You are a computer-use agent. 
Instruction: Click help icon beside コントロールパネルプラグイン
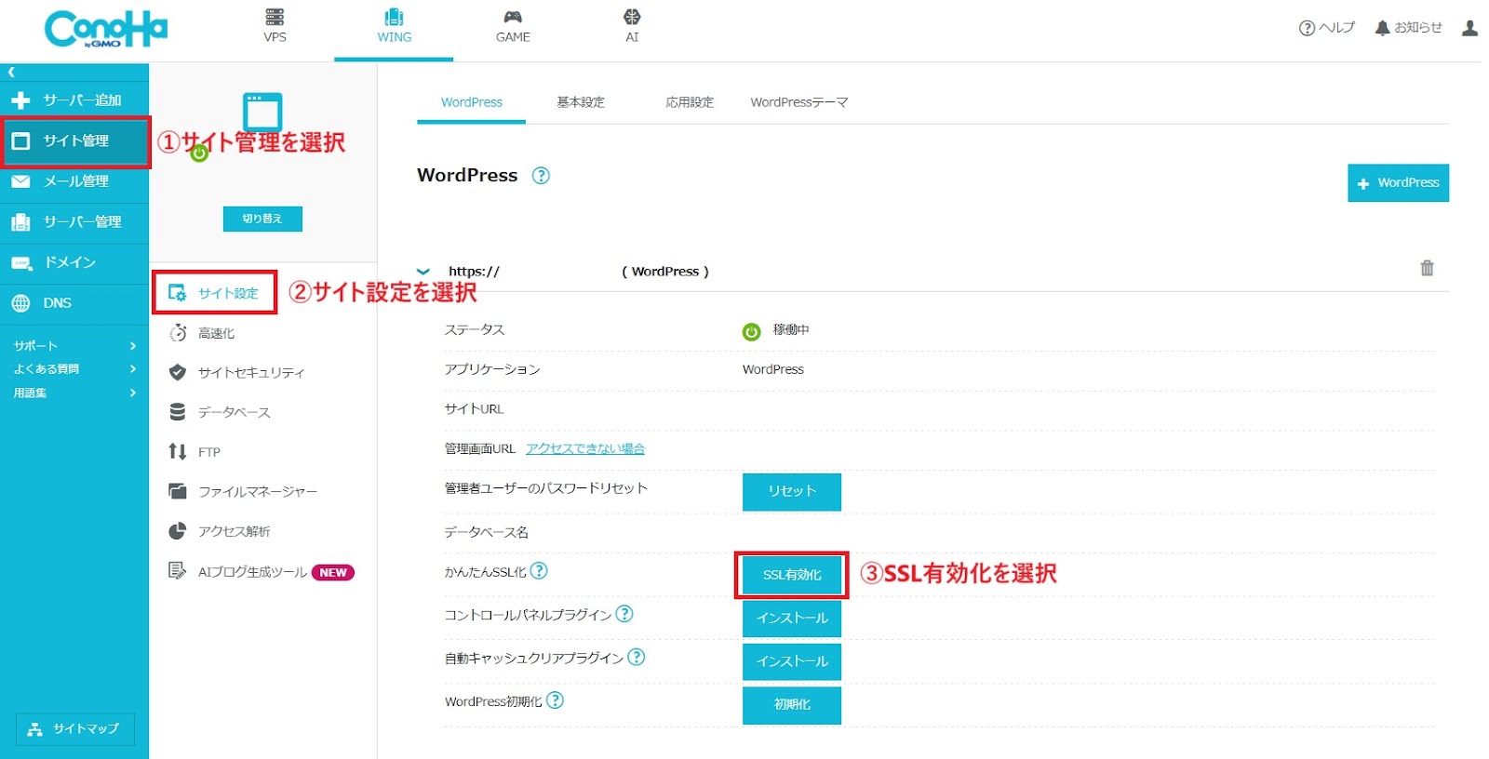click(x=624, y=614)
